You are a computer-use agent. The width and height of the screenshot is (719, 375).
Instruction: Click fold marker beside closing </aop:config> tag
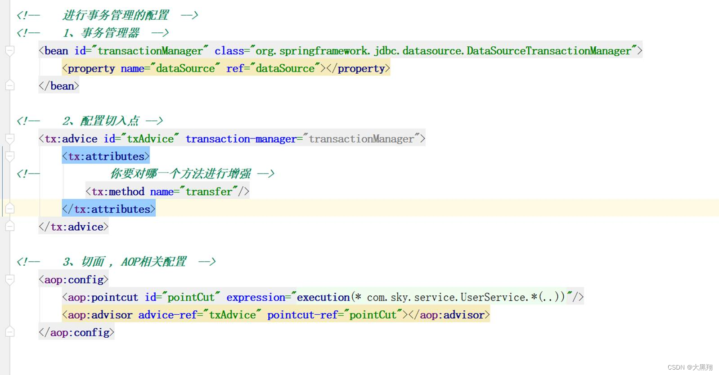[x=10, y=332]
